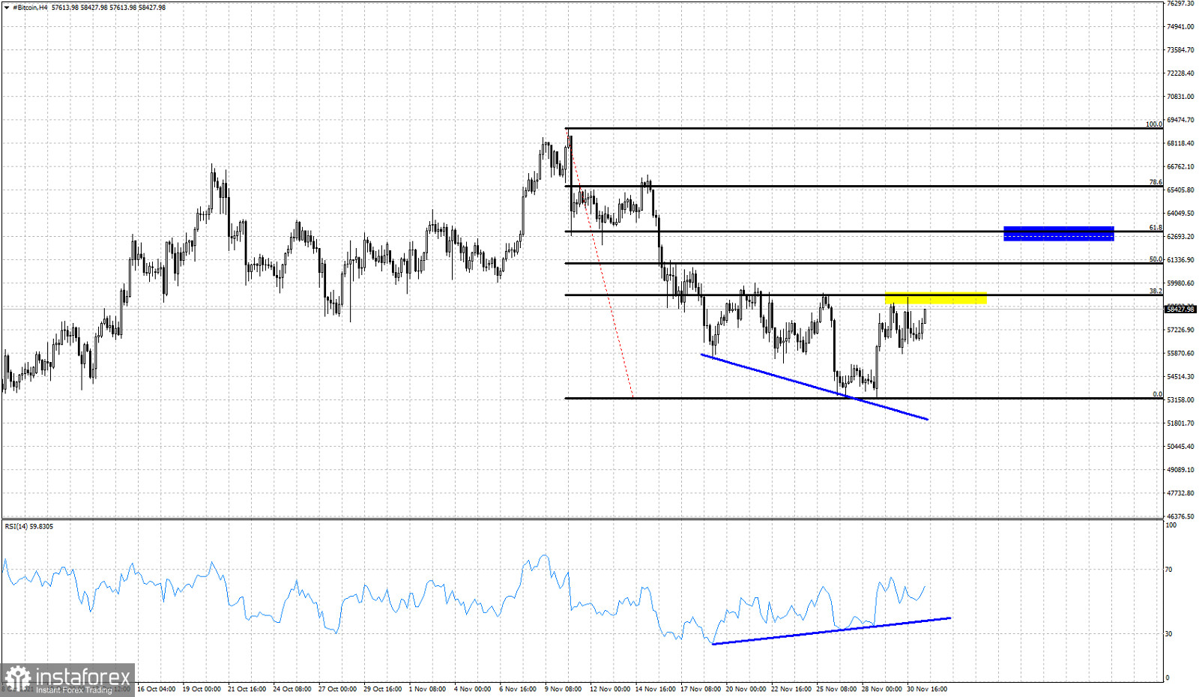Select the Fibonacci 61.8 level label
This screenshot has width=1199, height=697.
pos(1156,228)
